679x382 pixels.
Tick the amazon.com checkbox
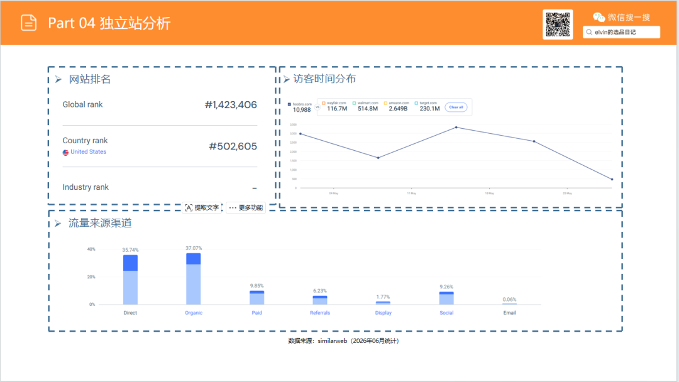pyautogui.click(x=385, y=103)
